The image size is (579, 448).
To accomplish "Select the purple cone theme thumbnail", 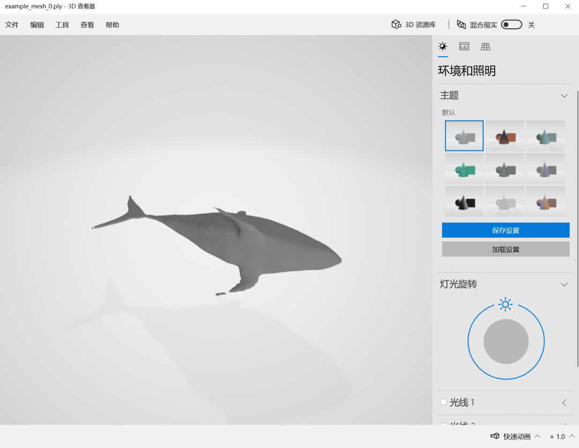I will 545,169.
